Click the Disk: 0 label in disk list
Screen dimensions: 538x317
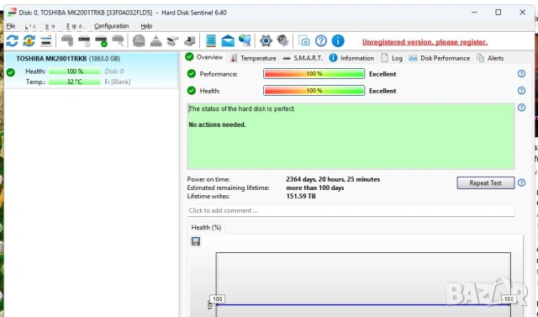click(x=114, y=71)
